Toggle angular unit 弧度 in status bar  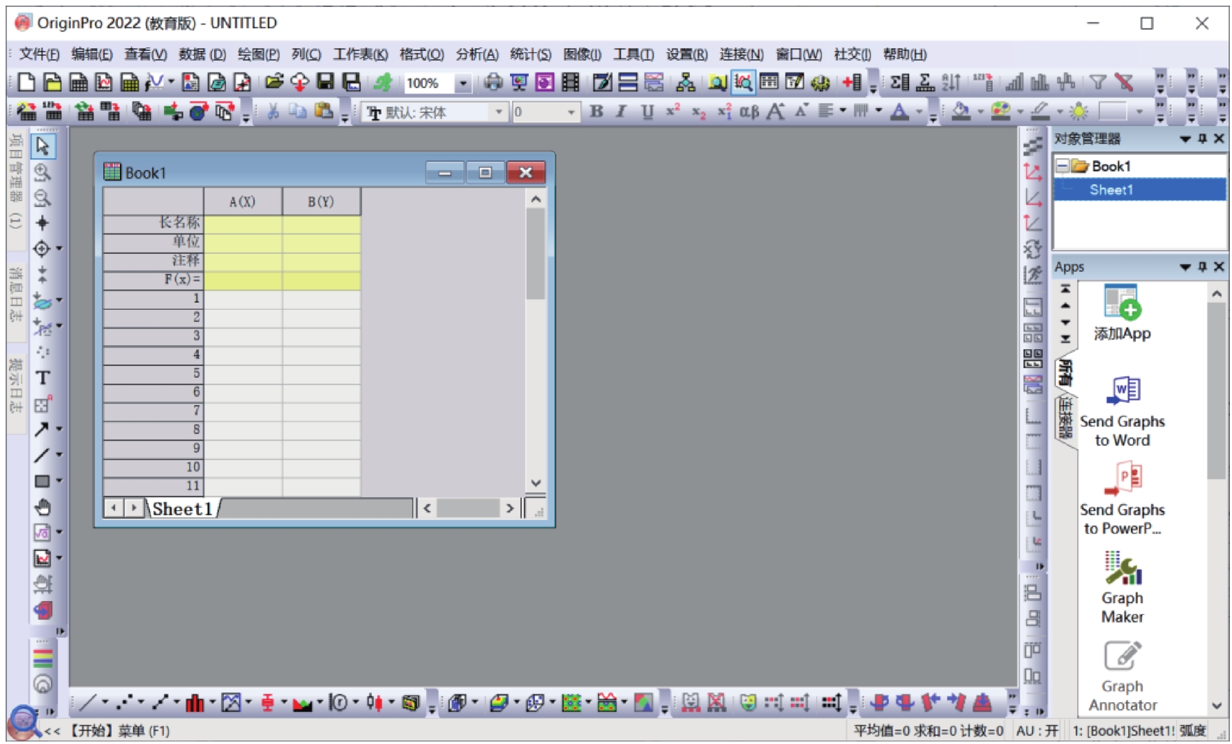1192,730
